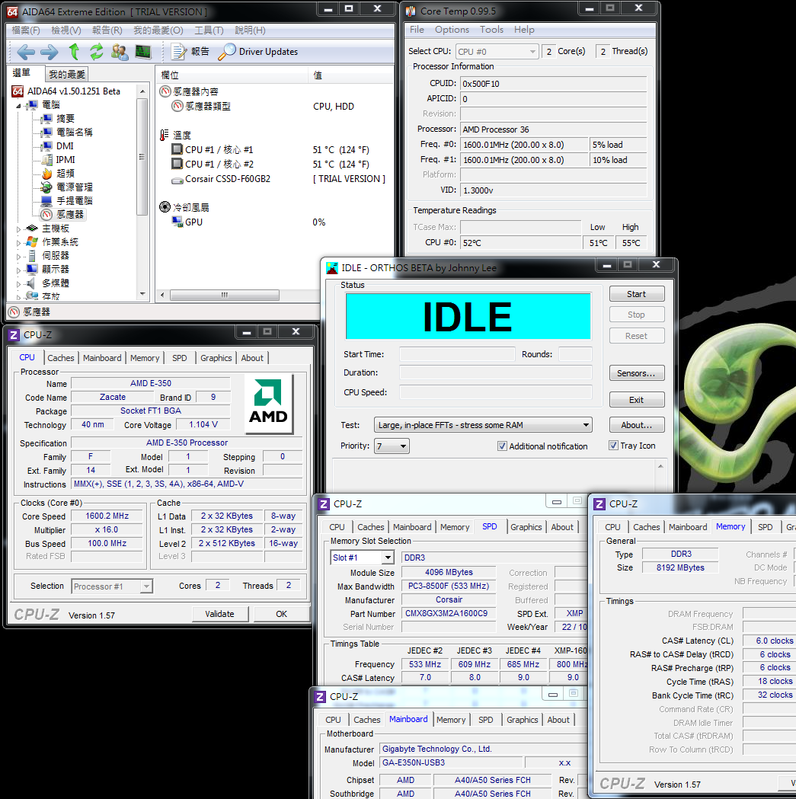Image resolution: width=796 pixels, height=799 pixels.
Task: Toggle Additional notification checkbox in ORTHOS
Action: [x=503, y=446]
